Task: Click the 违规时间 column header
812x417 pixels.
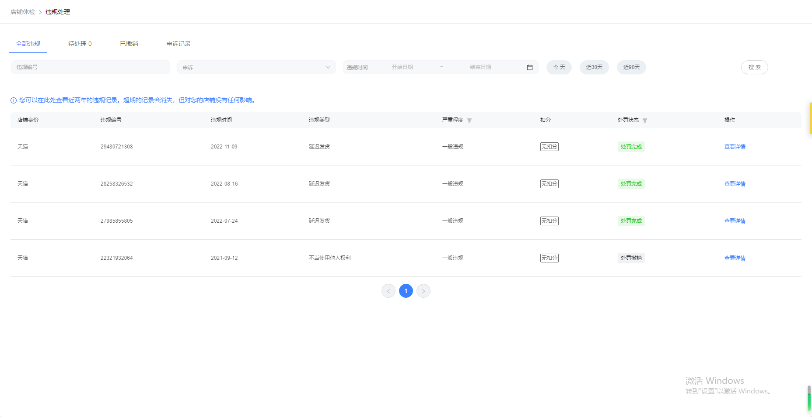Action: coord(221,120)
